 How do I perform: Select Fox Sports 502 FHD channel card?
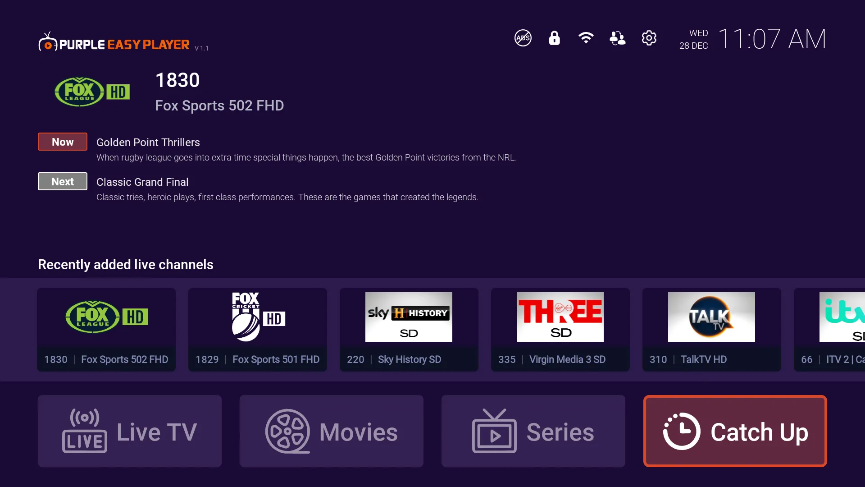[106, 330]
